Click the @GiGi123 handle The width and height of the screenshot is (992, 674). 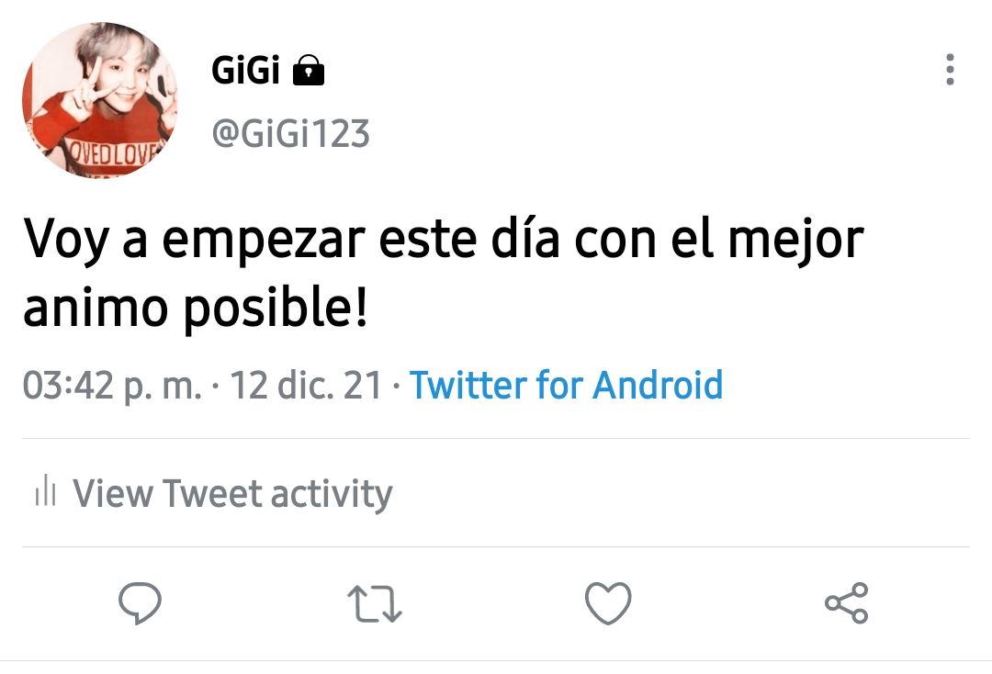[290, 133]
